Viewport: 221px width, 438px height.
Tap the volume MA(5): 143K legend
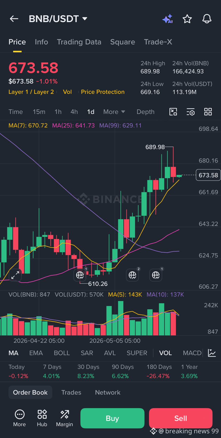click(125, 294)
